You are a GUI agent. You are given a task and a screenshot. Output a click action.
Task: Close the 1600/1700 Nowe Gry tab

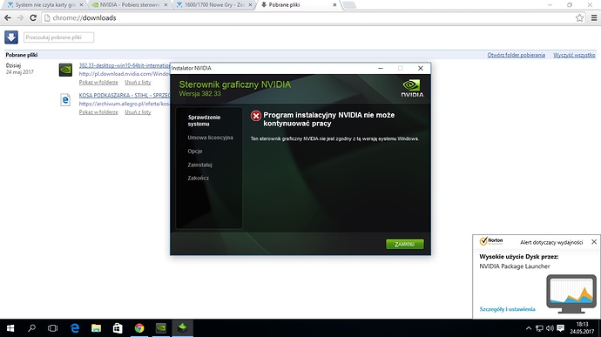click(250, 5)
